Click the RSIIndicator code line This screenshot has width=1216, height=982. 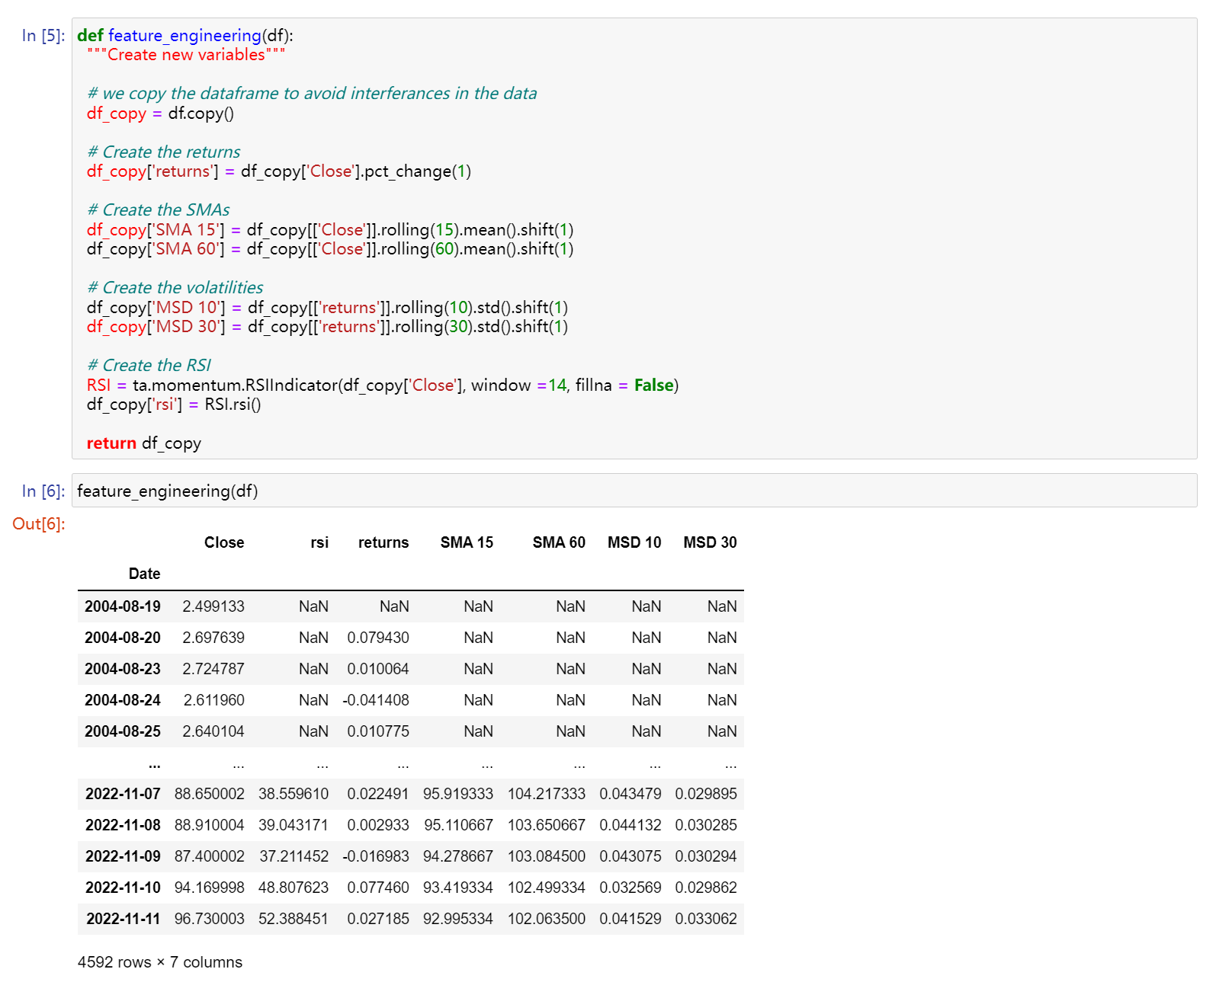[x=383, y=385]
